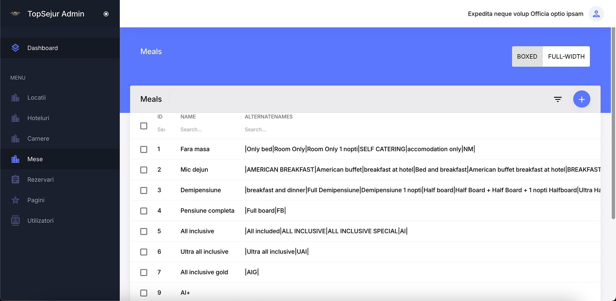Open Dashboard using the layers icon
Screen dimensions: 616x301
[15, 48]
